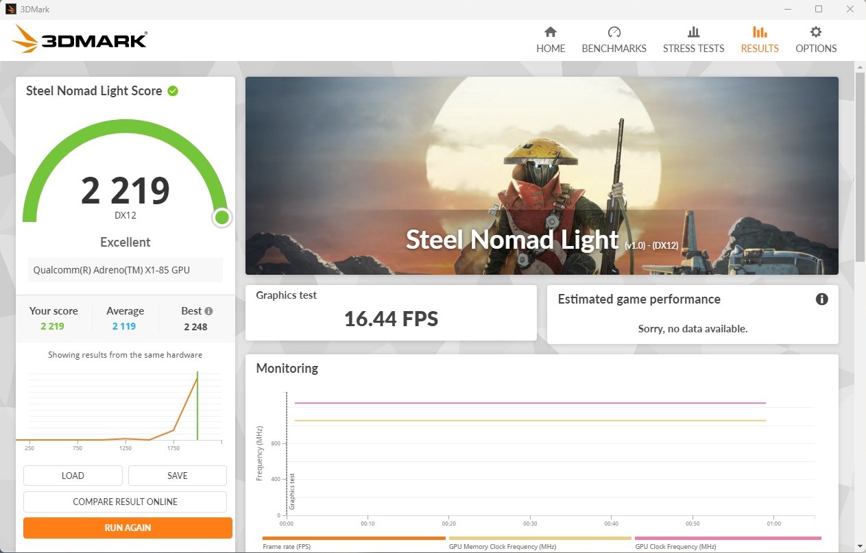Image resolution: width=866 pixels, height=553 pixels.
Task: Click the 3DMark title bar app icon
Action: (x=10, y=10)
